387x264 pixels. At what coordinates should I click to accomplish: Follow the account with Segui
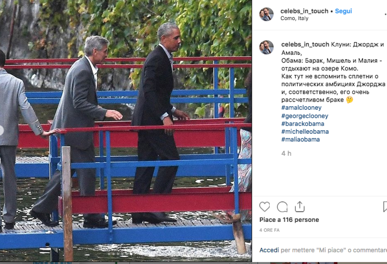[x=343, y=11]
